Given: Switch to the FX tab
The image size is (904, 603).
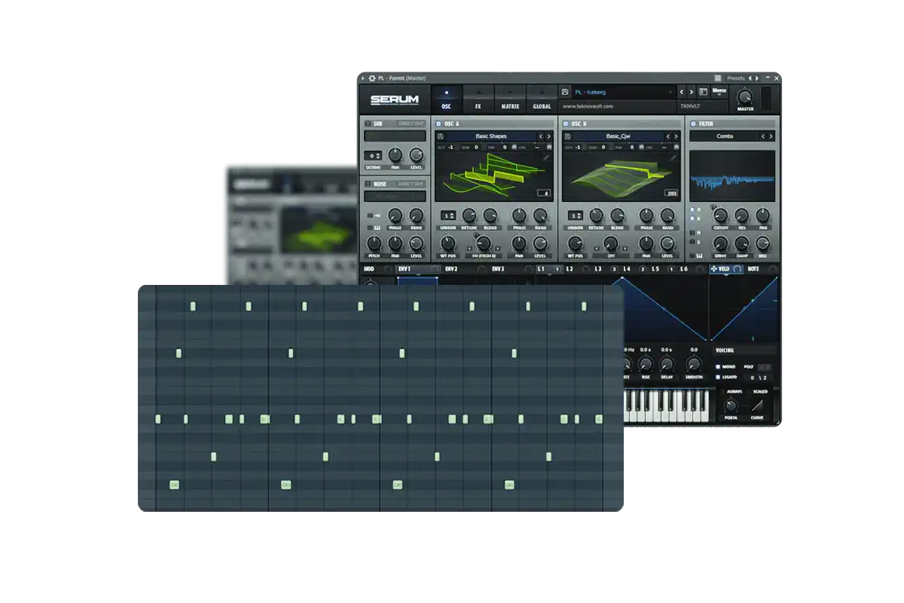Looking at the screenshot, I should [478, 99].
